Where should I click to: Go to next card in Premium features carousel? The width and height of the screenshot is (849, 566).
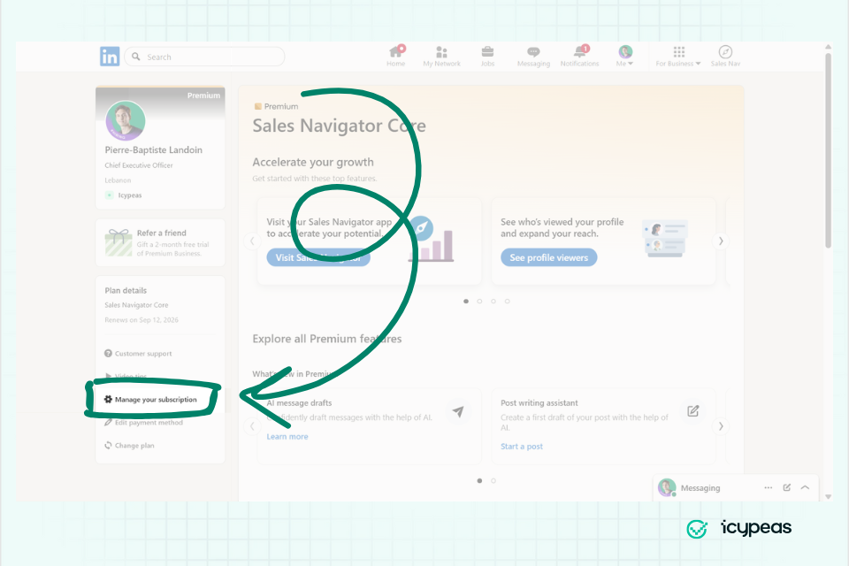pos(721,426)
